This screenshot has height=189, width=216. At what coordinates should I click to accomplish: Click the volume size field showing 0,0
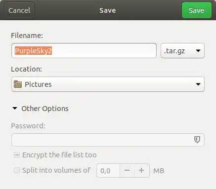click(x=108, y=171)
